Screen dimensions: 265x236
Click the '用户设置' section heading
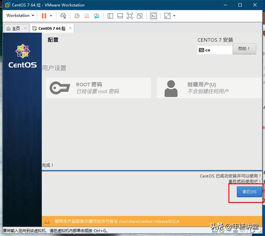(54, 68)
